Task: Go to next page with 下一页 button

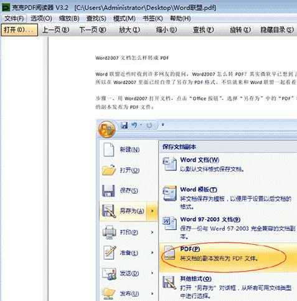Action: (x=93, y=30)
